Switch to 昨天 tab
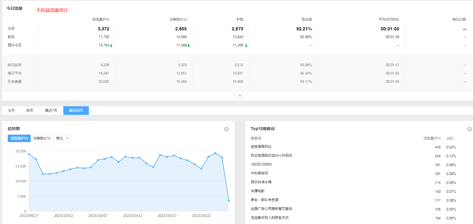Screen dimensions: 473x224 click(x=30, y=111)
